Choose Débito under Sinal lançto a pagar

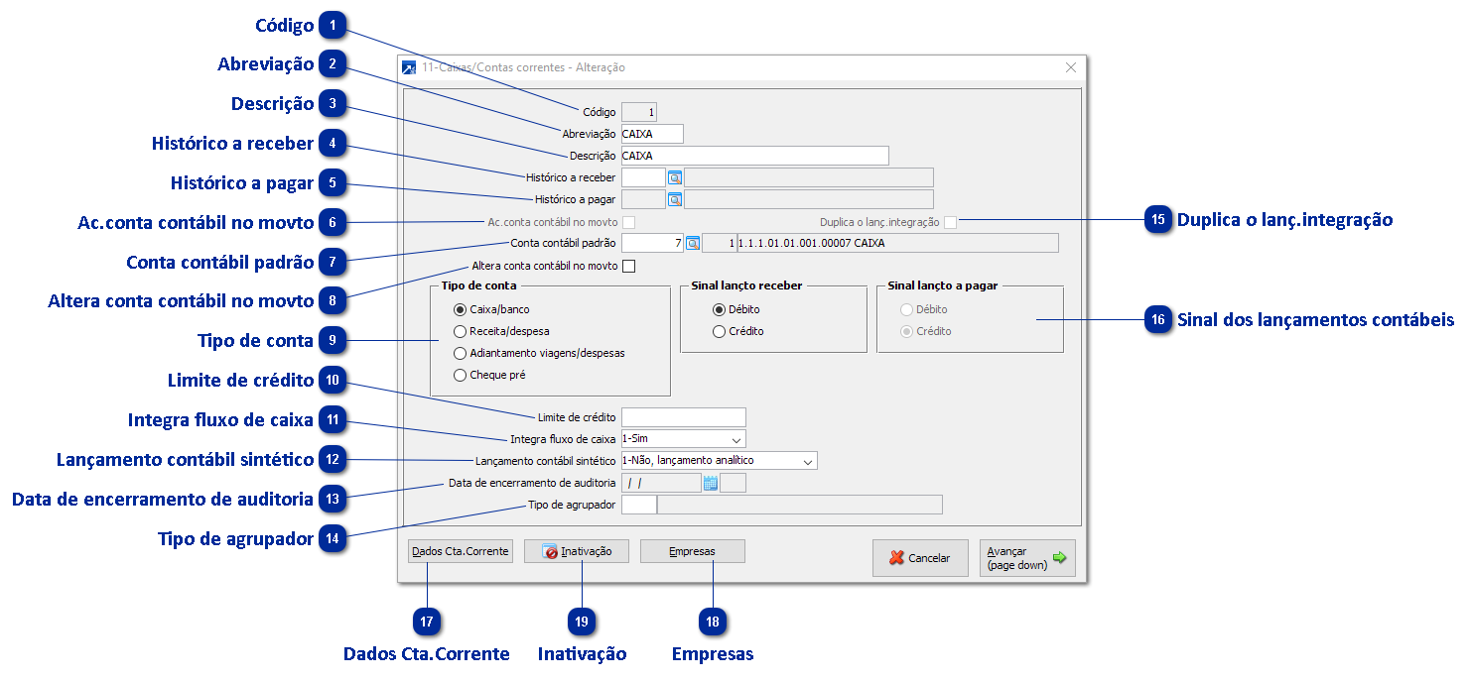906,309
